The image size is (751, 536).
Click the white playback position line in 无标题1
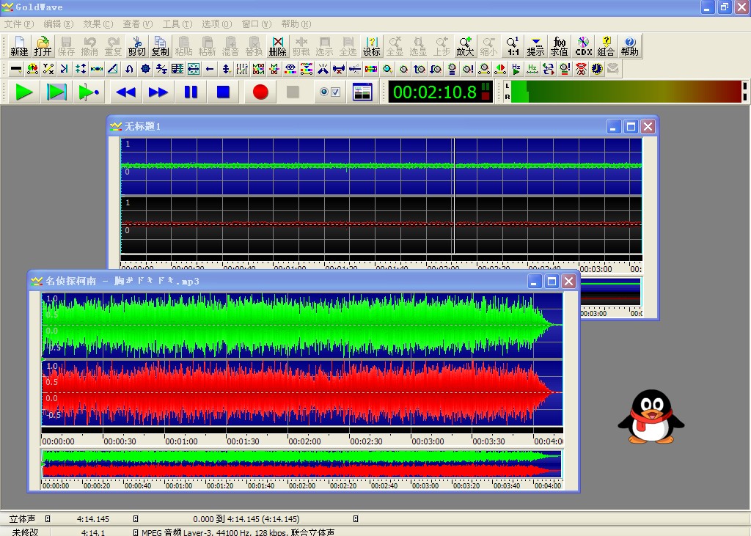[454, 196]
